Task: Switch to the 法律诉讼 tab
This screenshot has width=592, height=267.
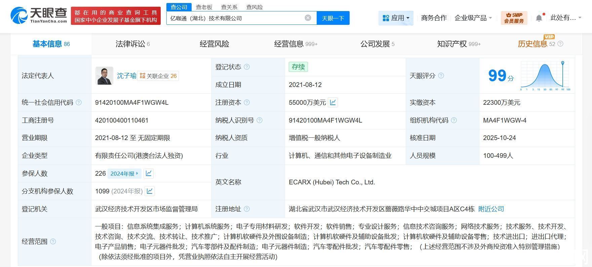Action: point(132,44)
